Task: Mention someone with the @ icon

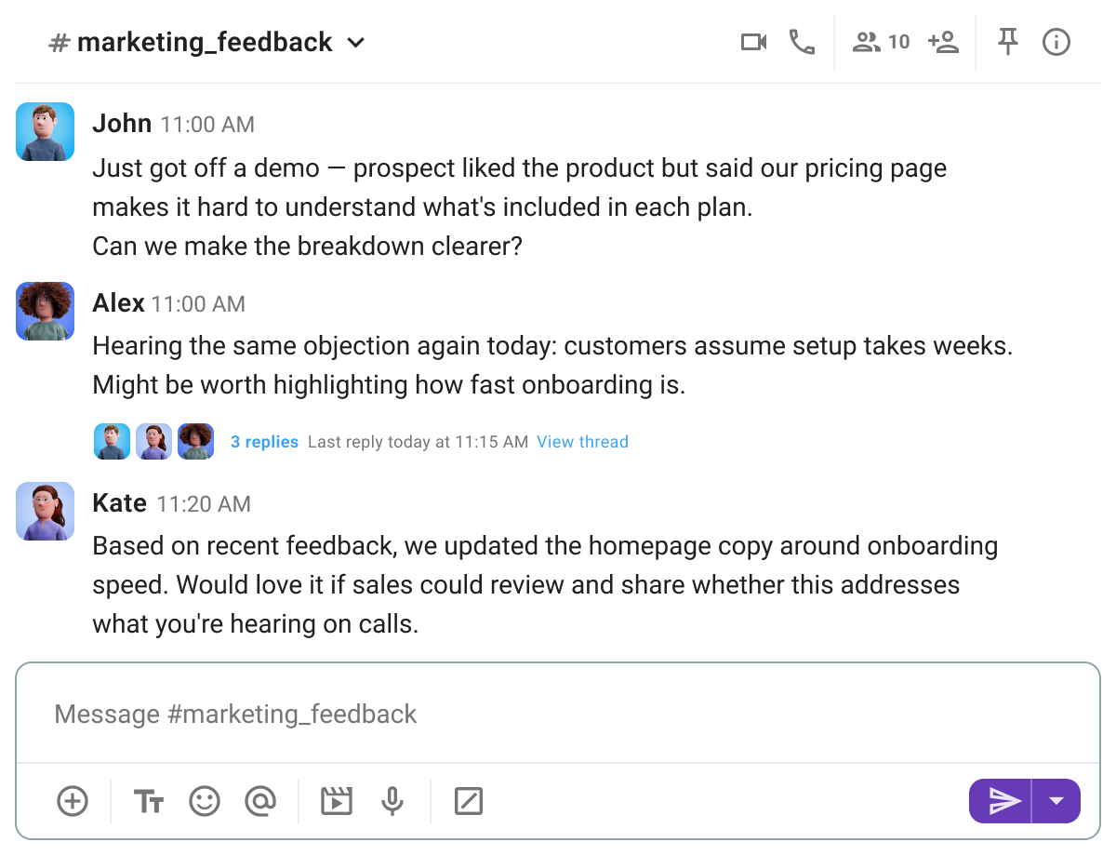Action: pos(261,801)
